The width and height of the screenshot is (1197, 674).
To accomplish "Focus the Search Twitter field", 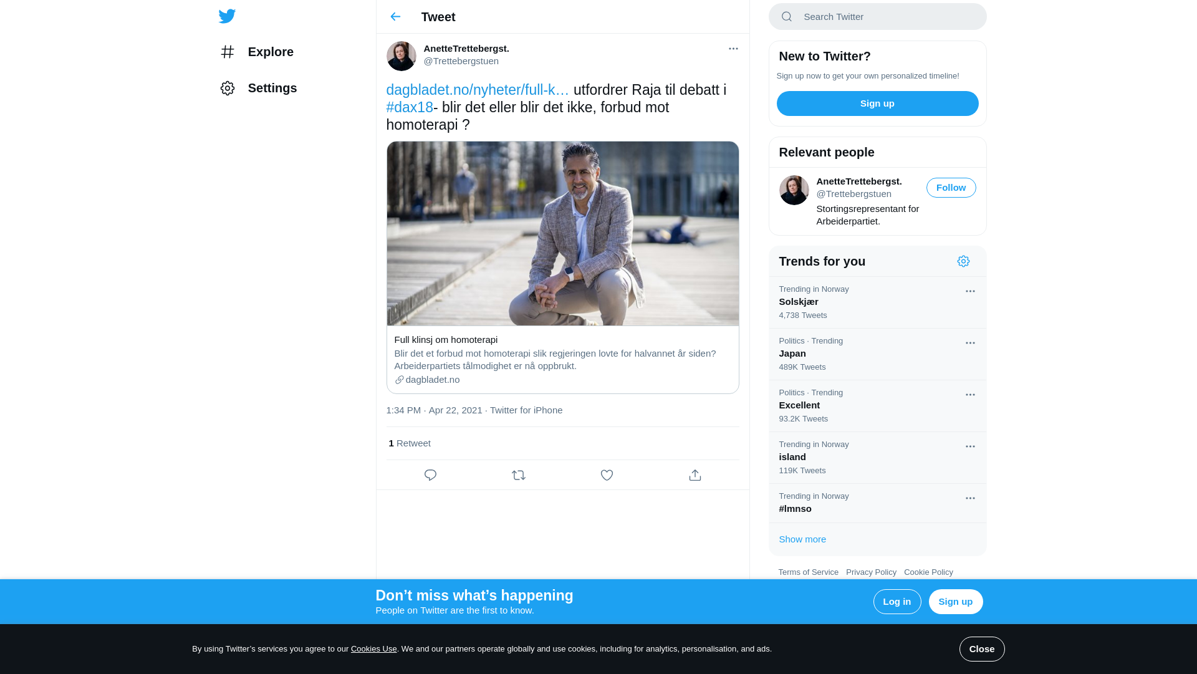I will pos(877,17).
